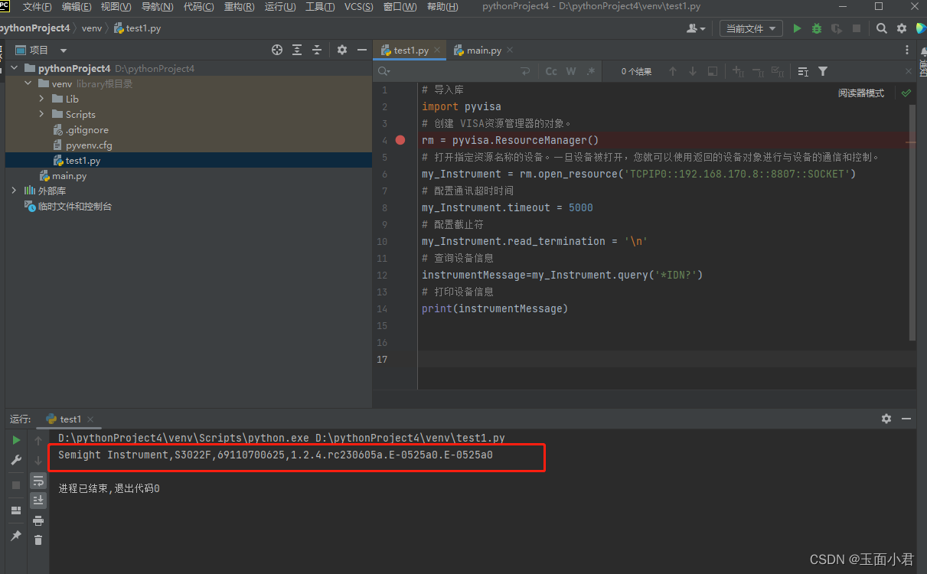Open the 导航(N) menu

coord(158,7)
